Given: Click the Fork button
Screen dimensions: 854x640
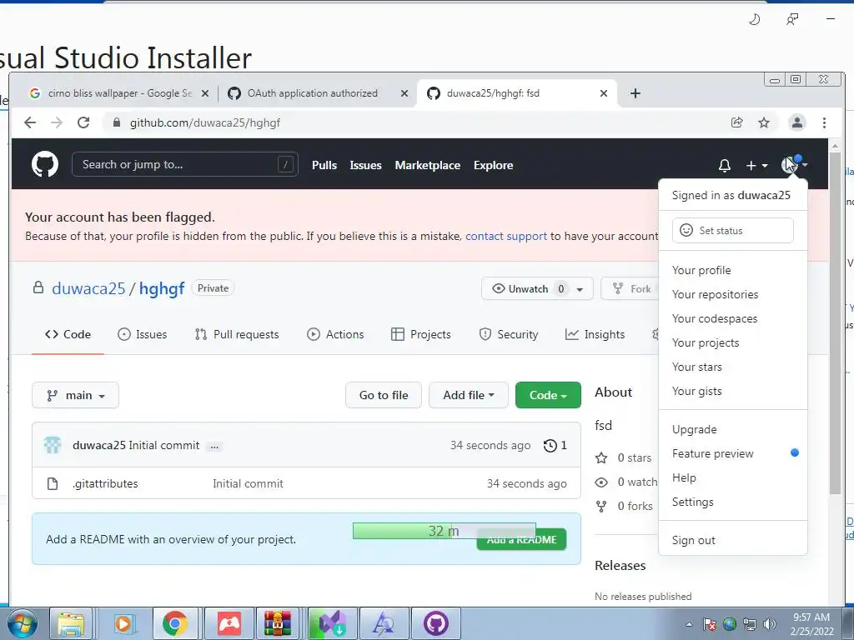Looking at the screenshot, I should 632,288.
